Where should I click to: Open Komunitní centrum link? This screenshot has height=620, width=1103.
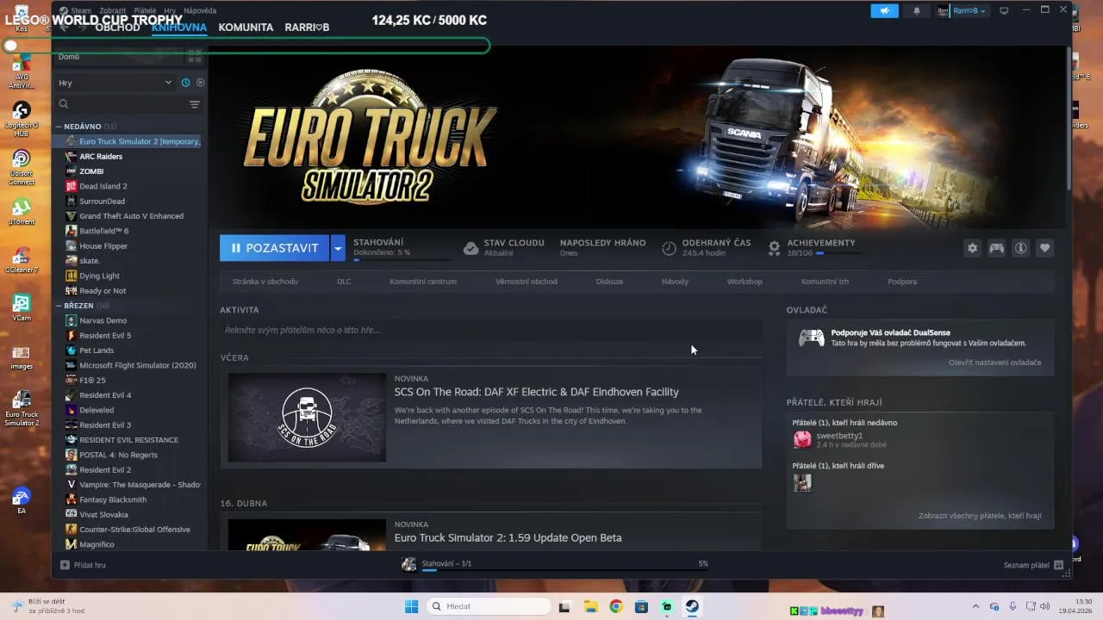tap(423, 282)
